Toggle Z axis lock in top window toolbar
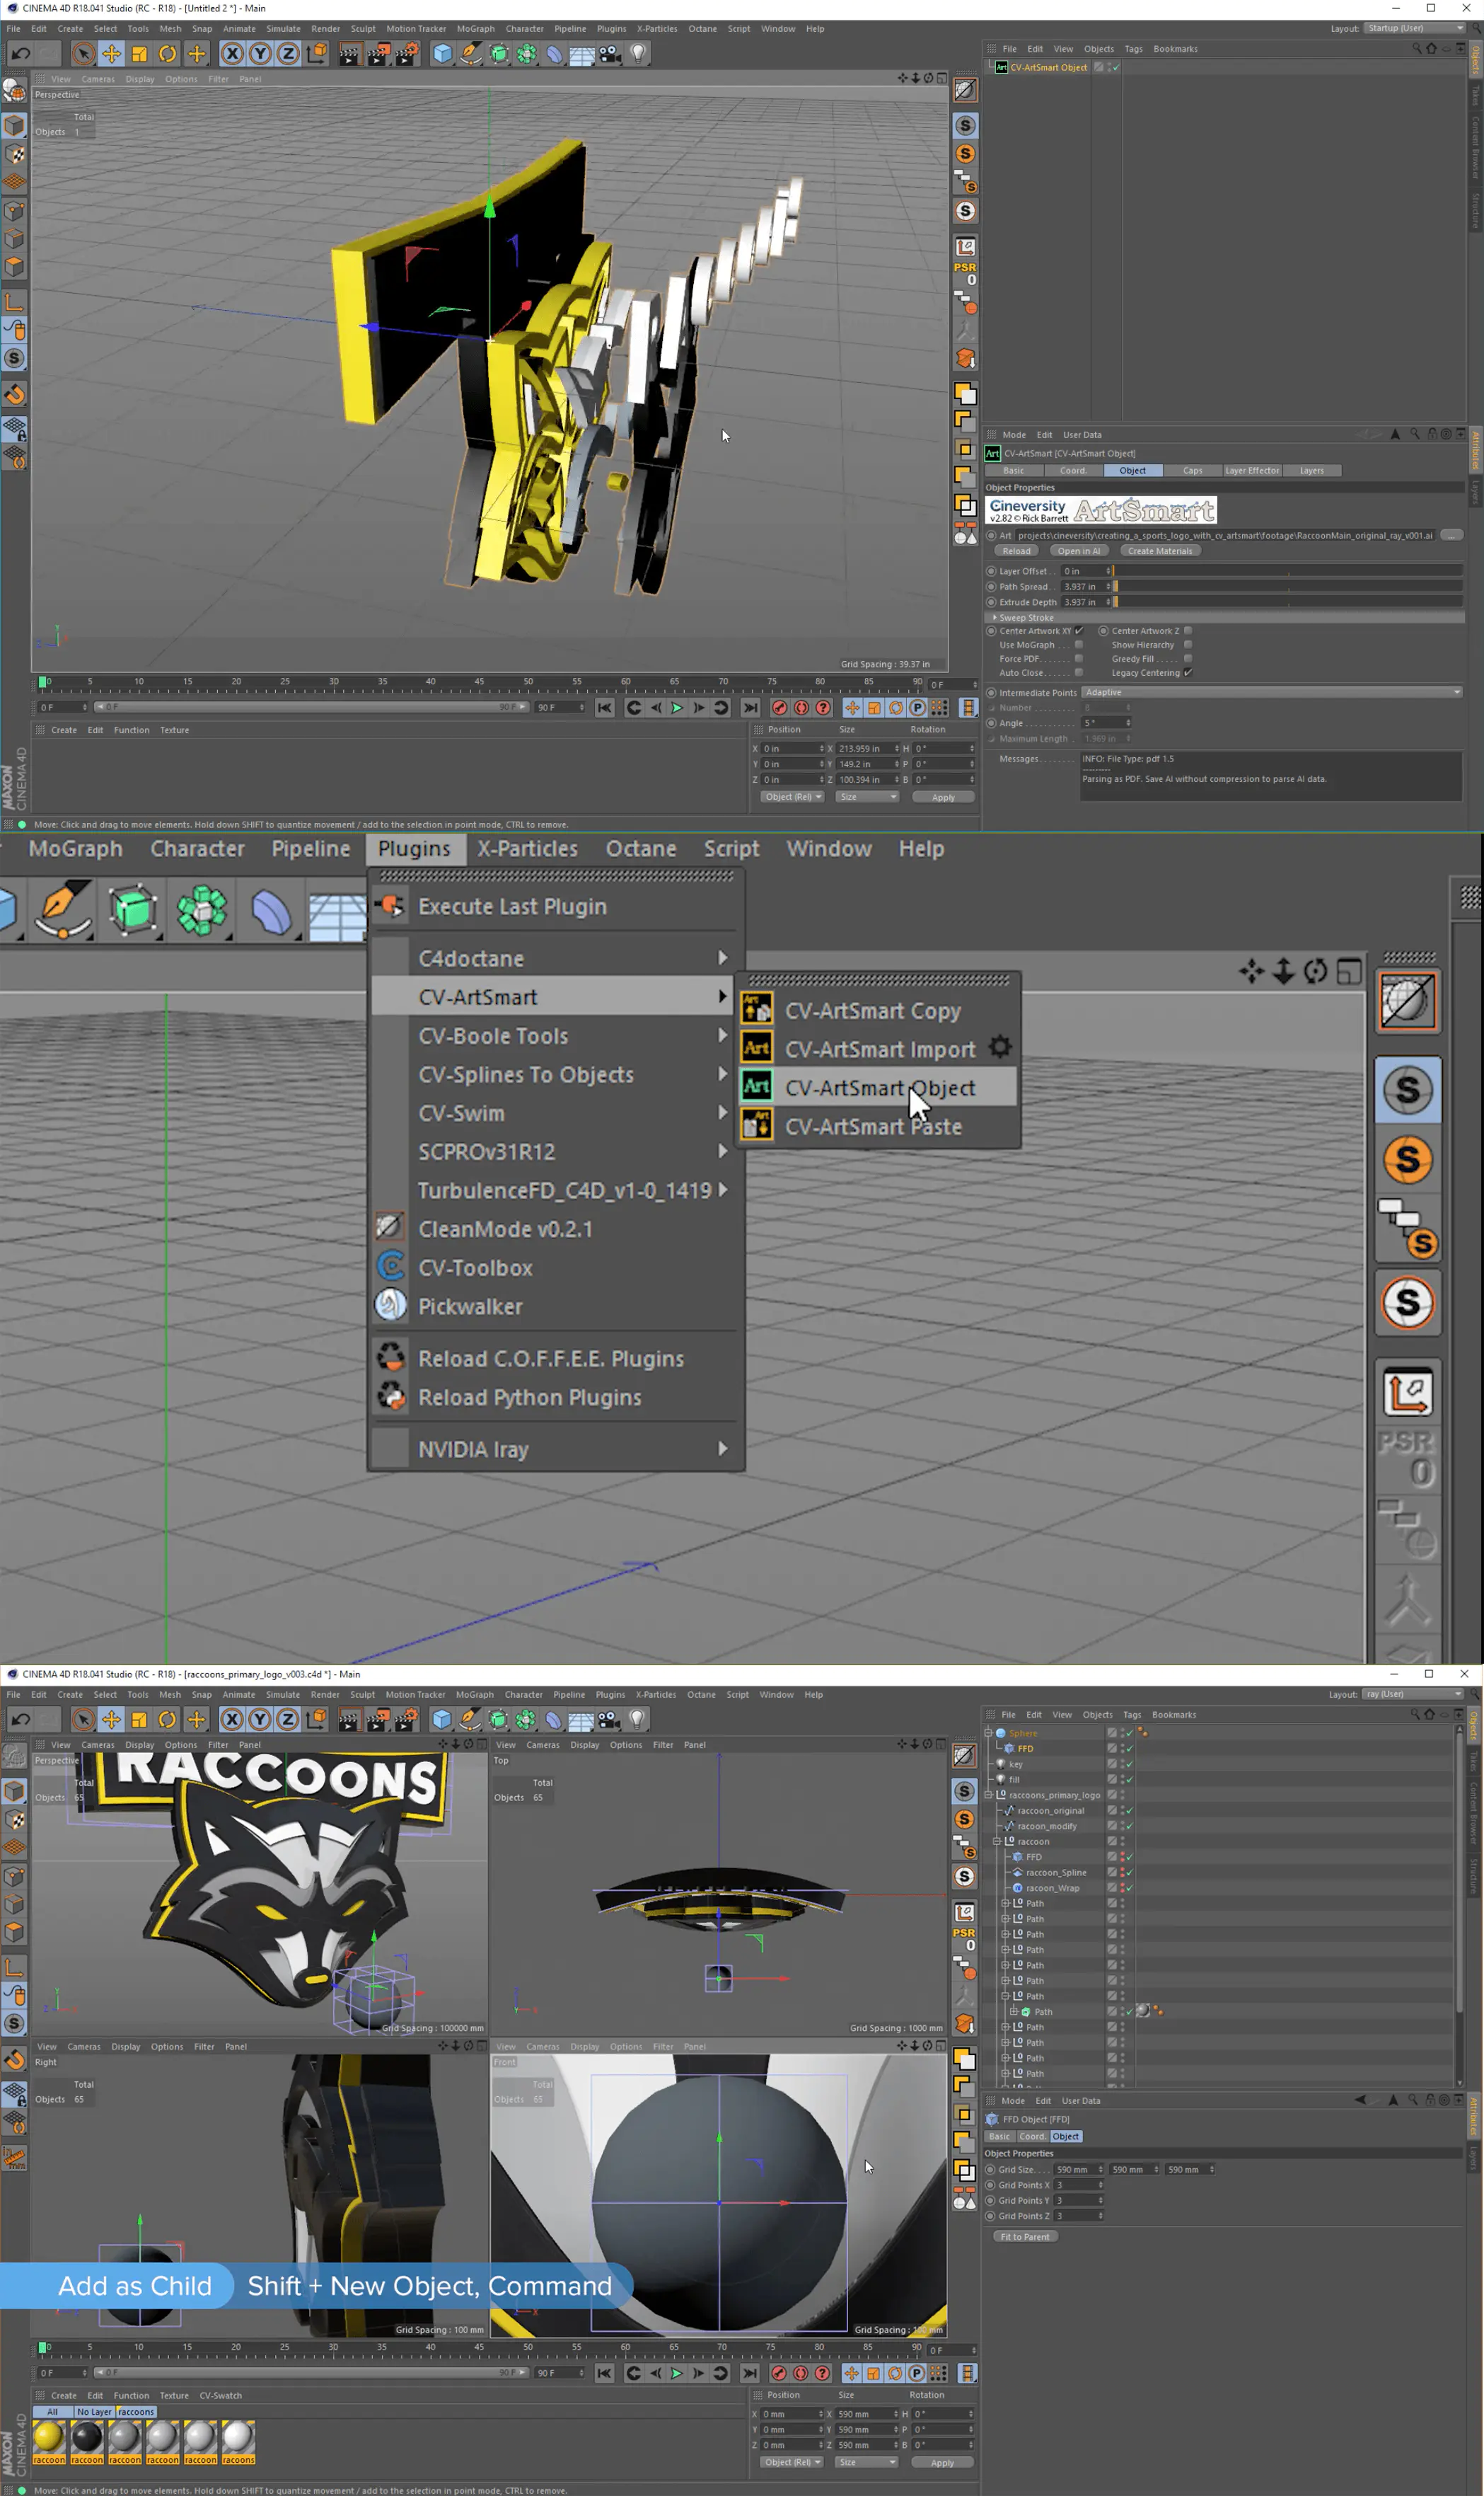Screen dimensions: 1484x2496 click(x=288, y=54)
